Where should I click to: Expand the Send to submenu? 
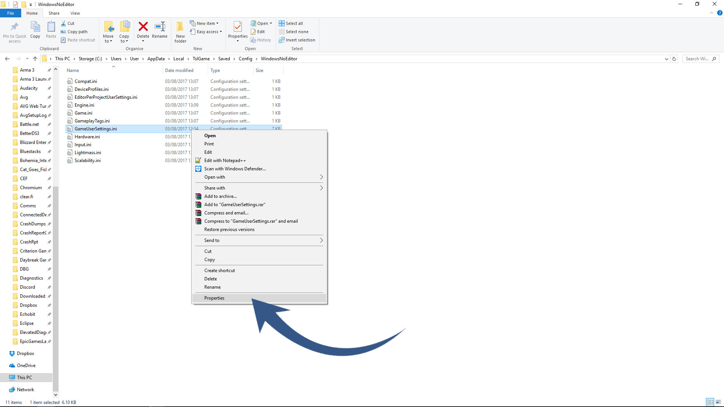point(321,240)
